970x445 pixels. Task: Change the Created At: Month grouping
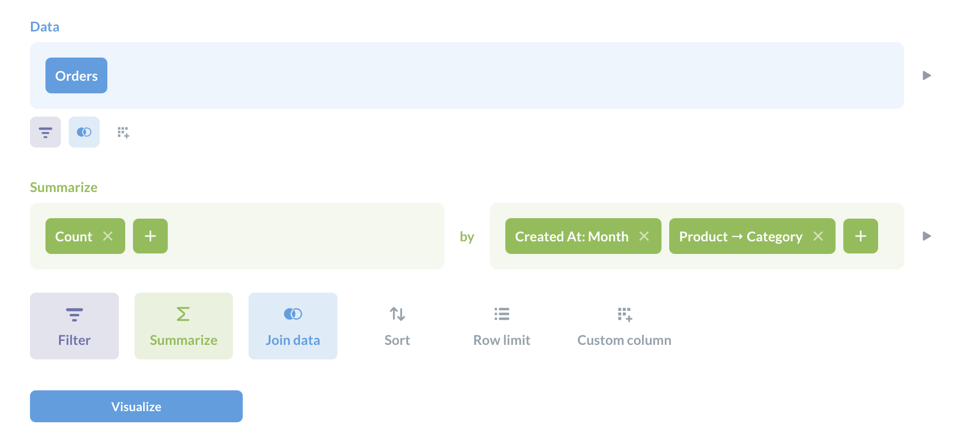[572, 236]
